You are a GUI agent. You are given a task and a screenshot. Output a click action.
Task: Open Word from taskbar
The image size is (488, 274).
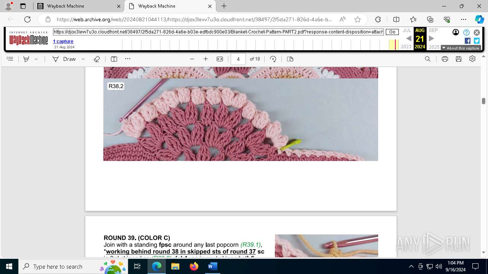212,266
